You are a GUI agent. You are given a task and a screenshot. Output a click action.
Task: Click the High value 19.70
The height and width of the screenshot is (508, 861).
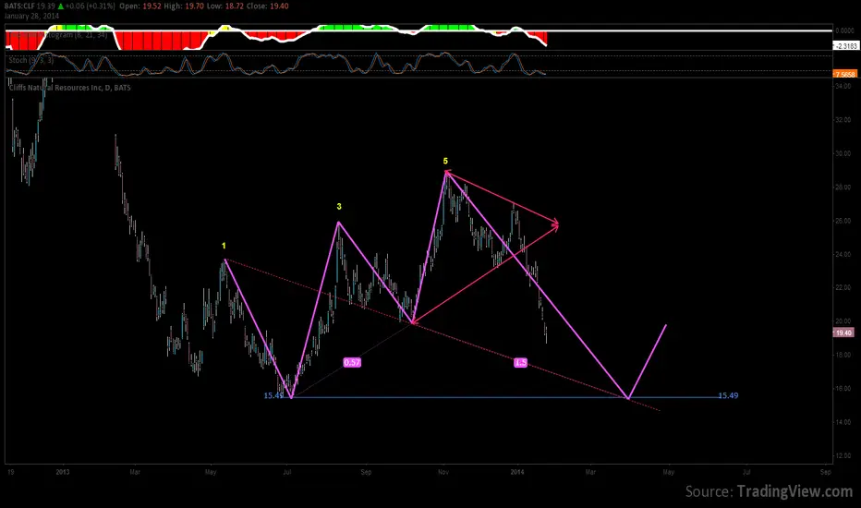pyautogui.click(x=194, y=6)
